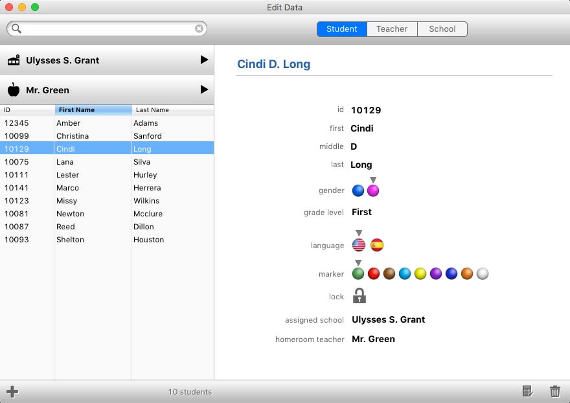Screen dimensions: 570x403
Task: Click the apple teacher icon
Action: click(x=14, y=89)
